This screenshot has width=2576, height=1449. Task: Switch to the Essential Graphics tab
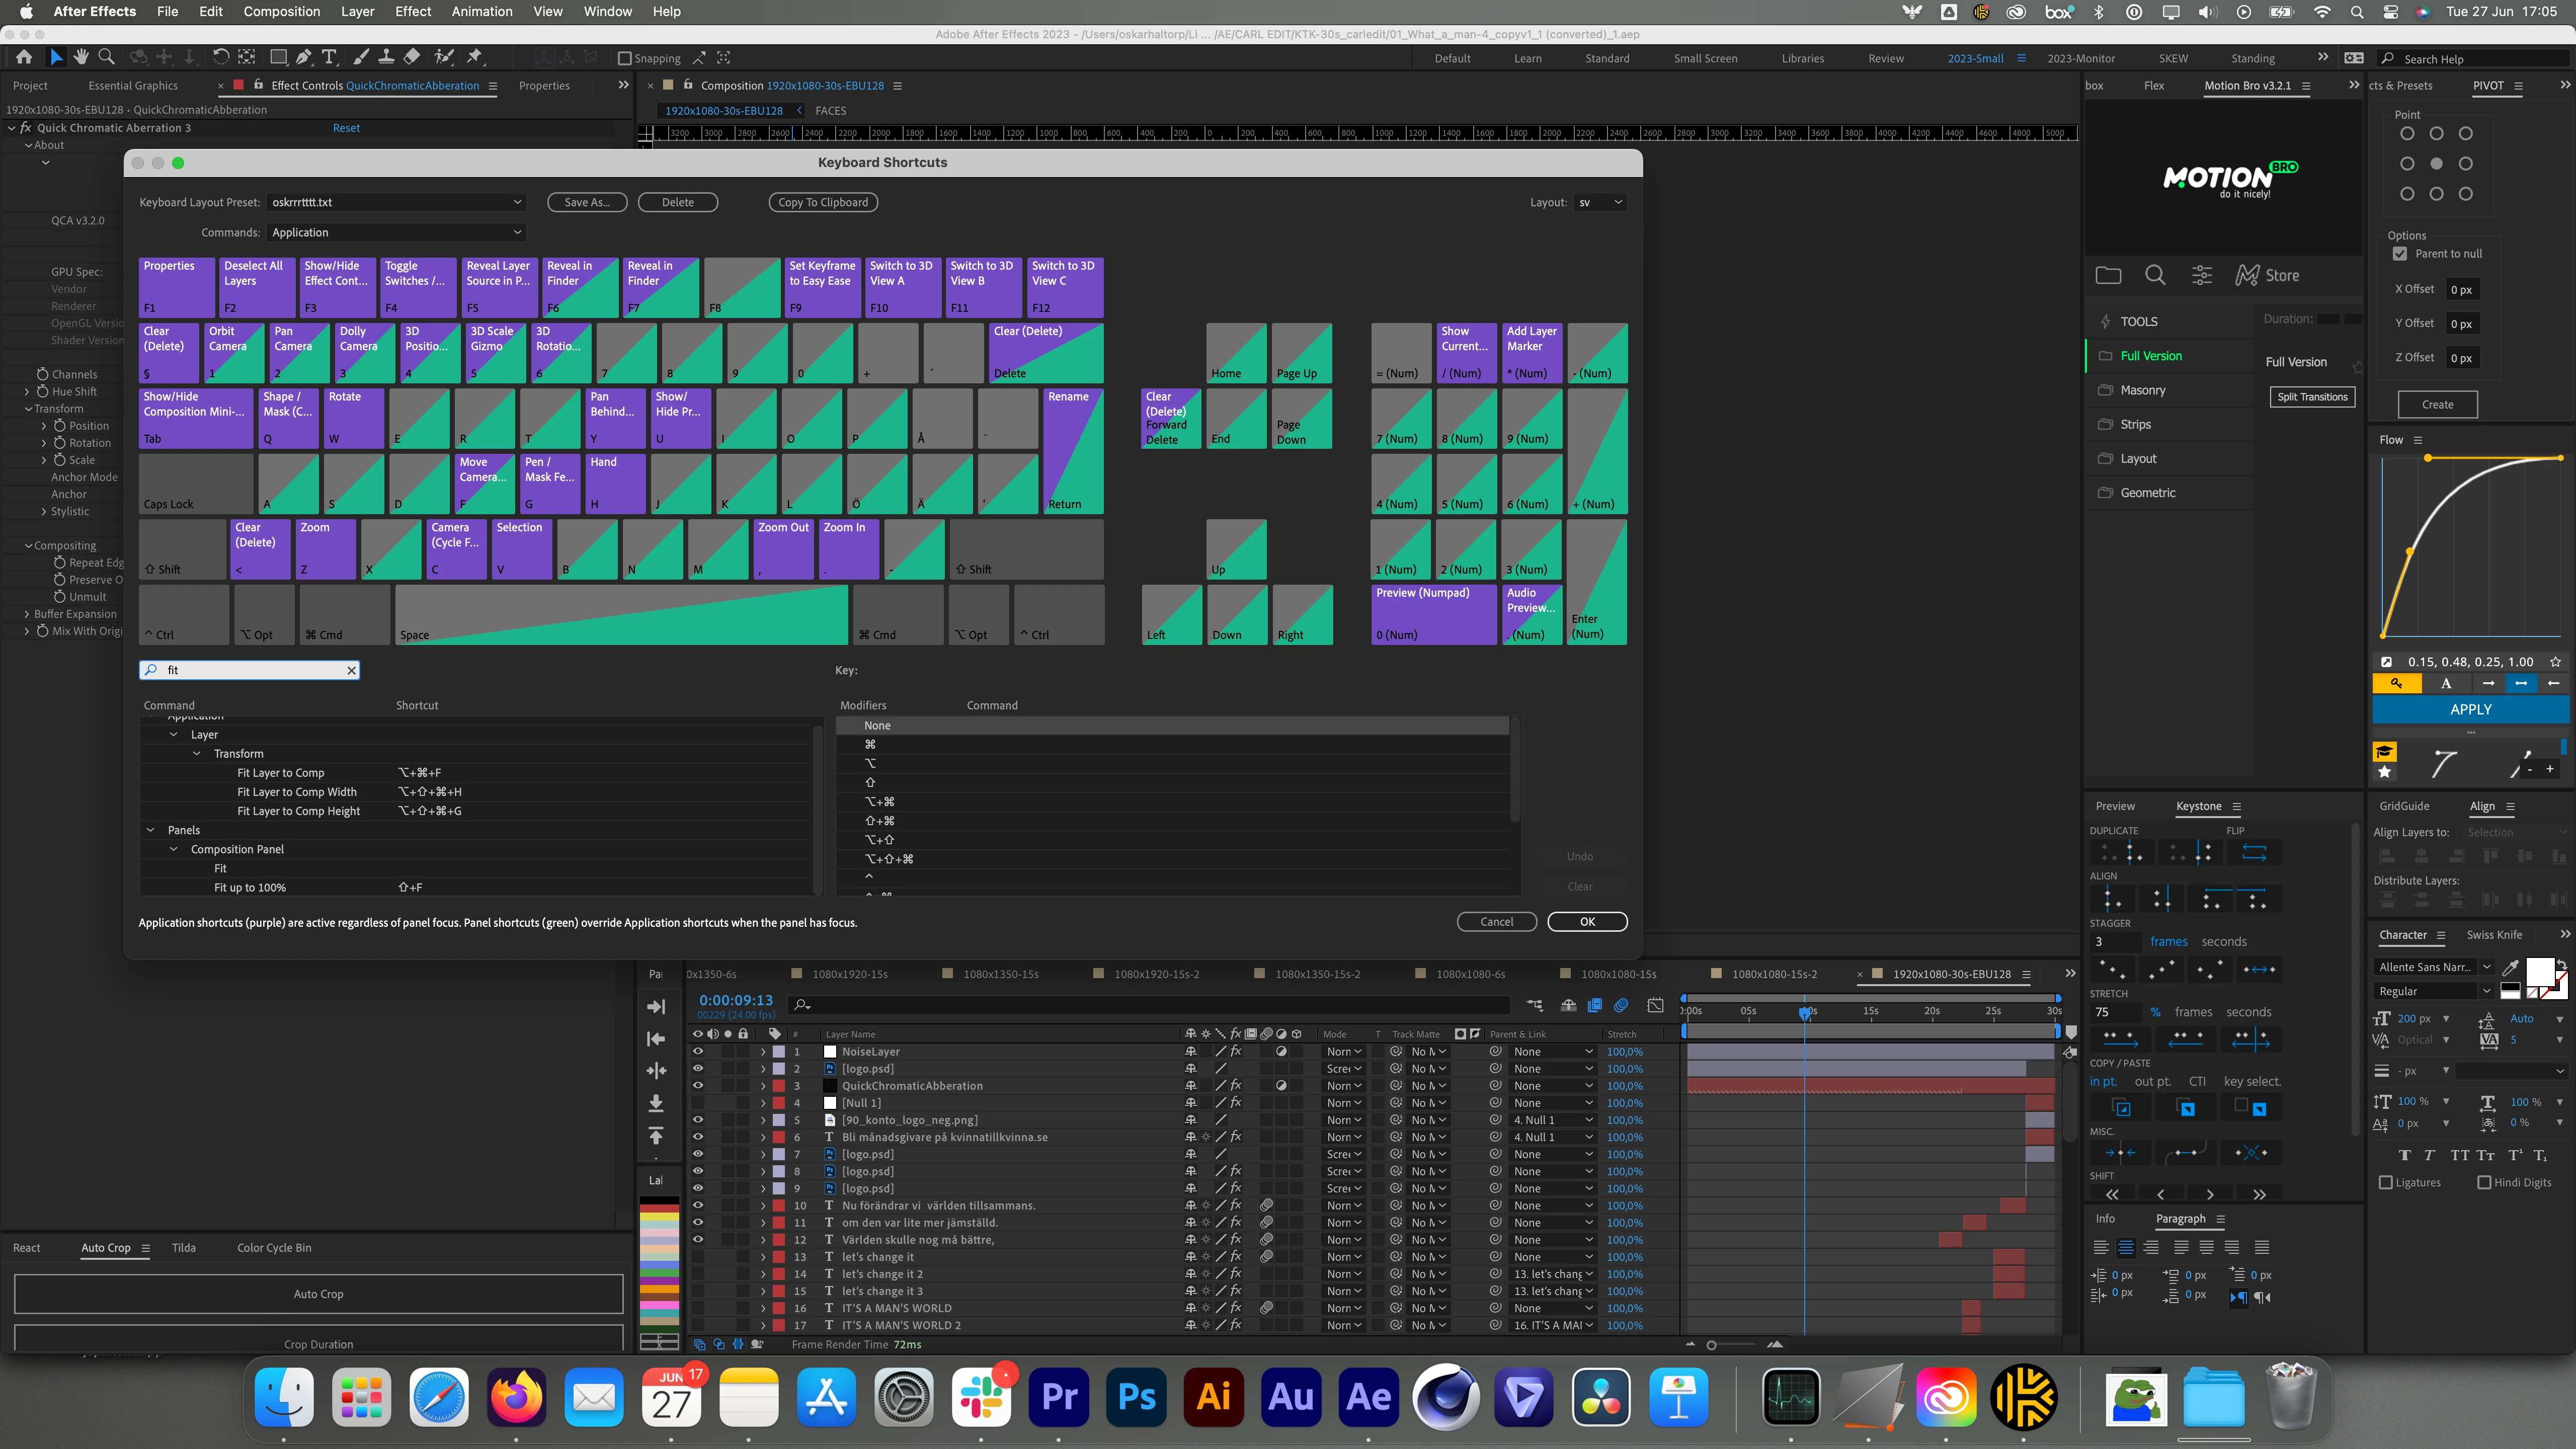(x=133, y=86)
